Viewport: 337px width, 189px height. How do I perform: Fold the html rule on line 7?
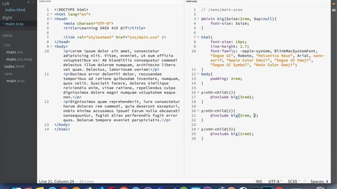(198, 37)
